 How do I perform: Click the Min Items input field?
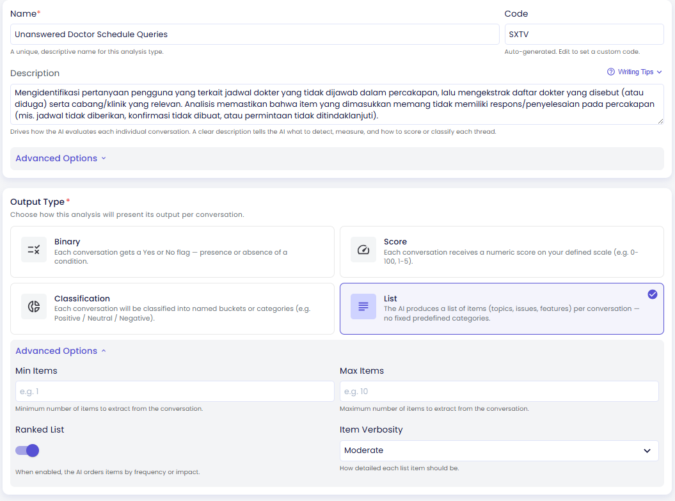175,391
